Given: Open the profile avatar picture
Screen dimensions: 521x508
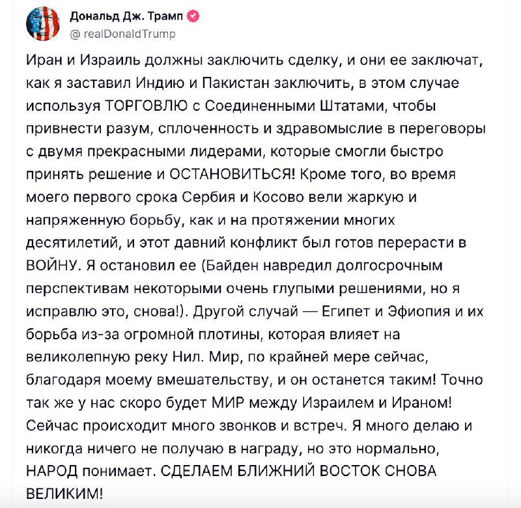Looking at the screenshot, I should click(42, 23).
